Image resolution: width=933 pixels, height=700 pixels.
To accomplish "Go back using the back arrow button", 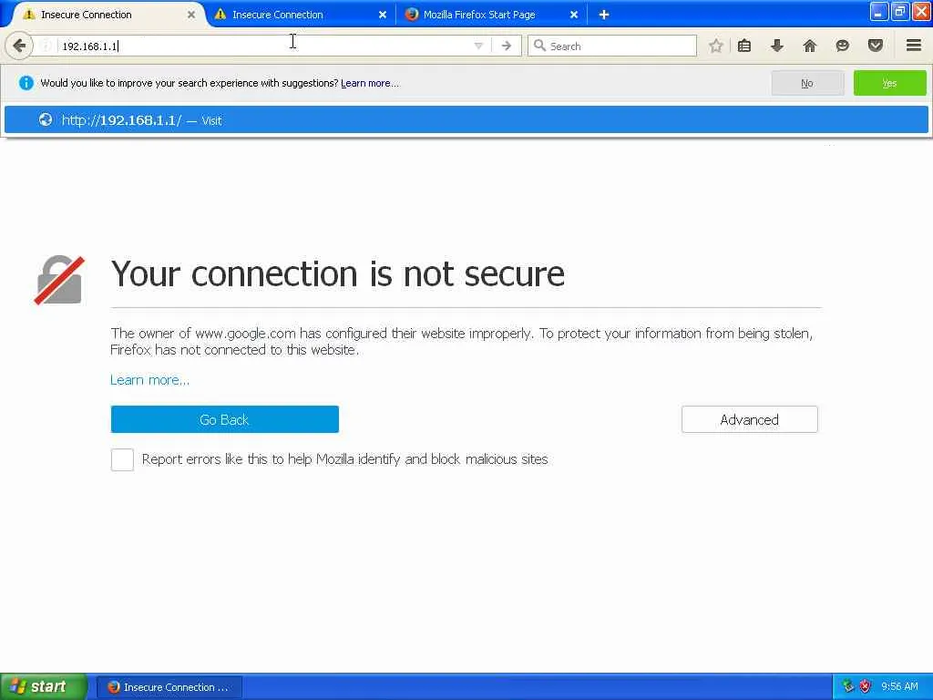I will click(19, 46).
